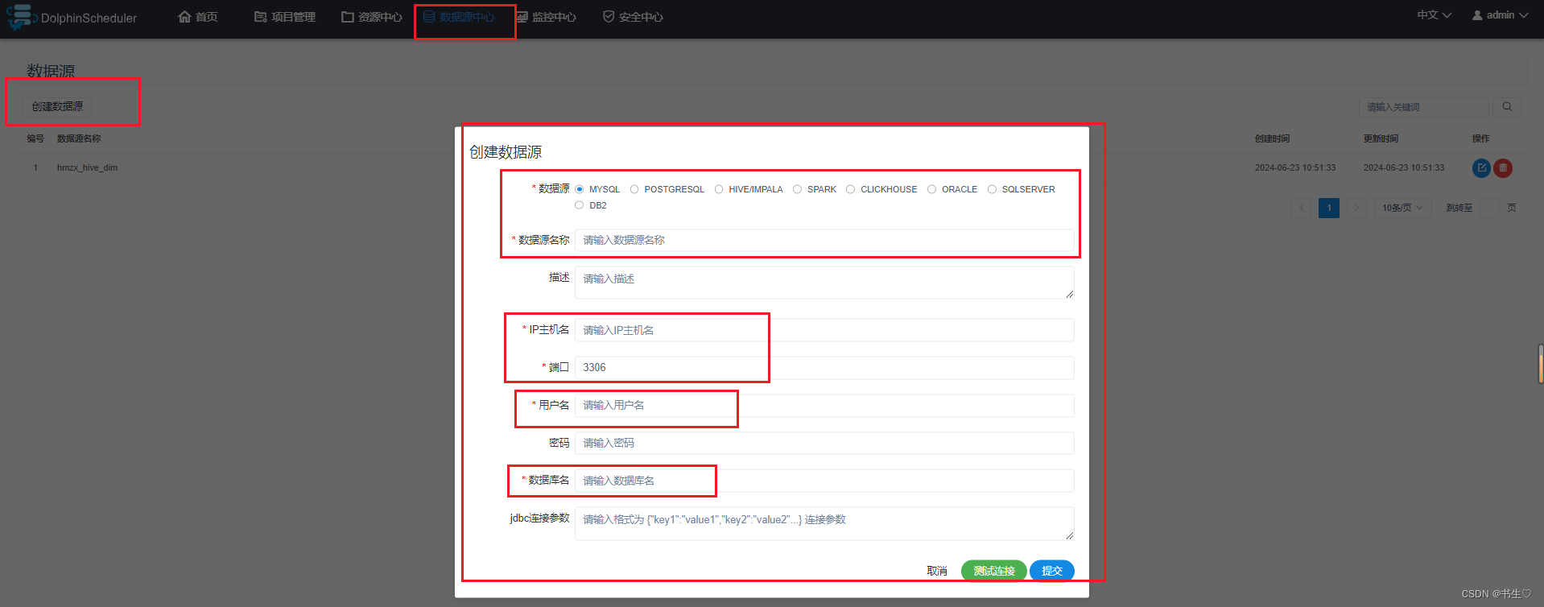The height and width of the screenshot is (607, 1544).
Task: Go to next page arrow
Action: click(x=1356, y=208)
